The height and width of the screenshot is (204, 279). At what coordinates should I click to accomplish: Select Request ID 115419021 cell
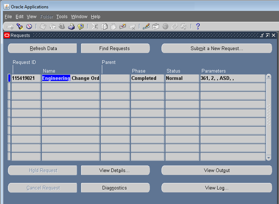26,78
